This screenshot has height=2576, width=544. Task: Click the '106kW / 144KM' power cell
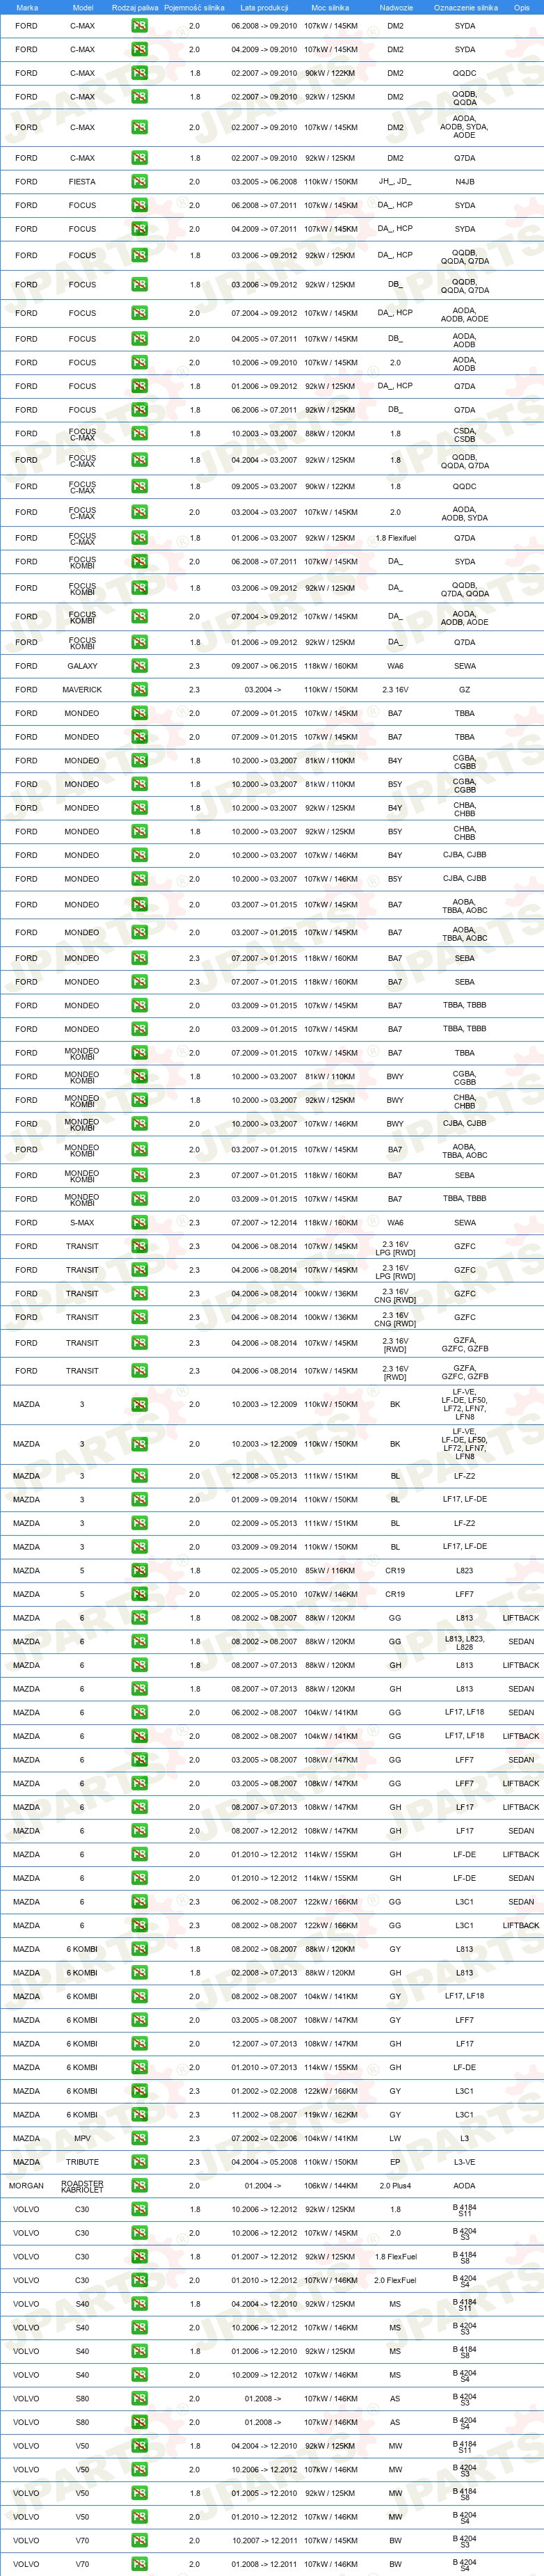coord(330,2186)
